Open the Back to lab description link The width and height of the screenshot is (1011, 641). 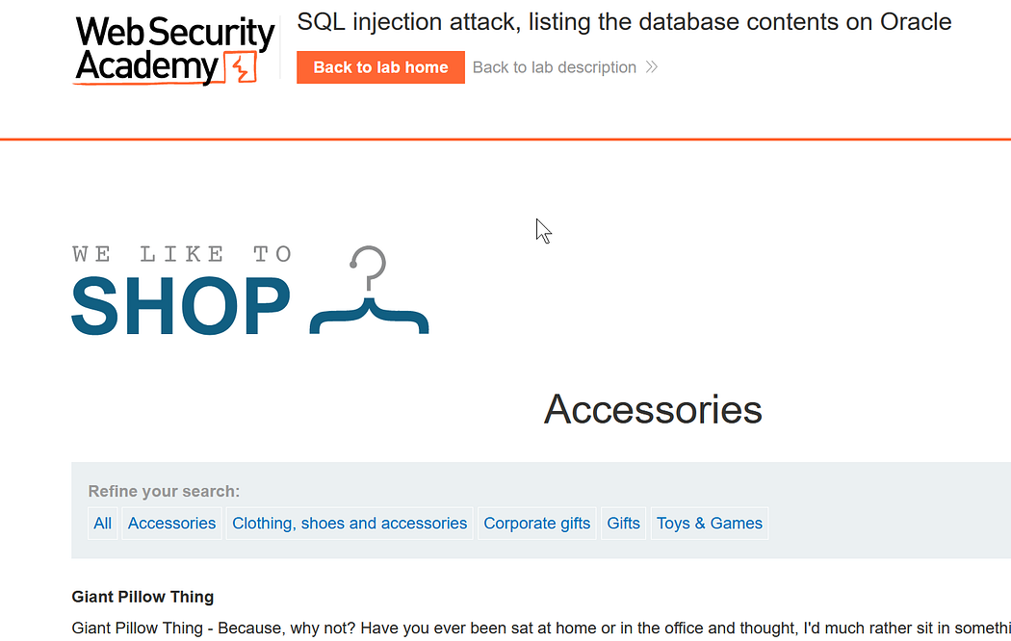[x=554, y=67]
